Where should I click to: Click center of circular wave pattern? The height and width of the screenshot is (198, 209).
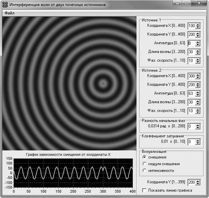point(103,84)
